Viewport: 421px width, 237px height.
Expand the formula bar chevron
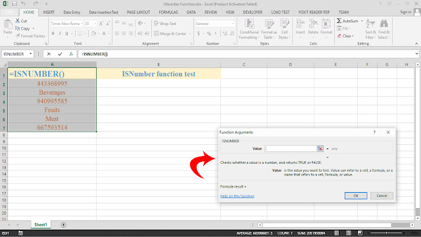(416, 54)
